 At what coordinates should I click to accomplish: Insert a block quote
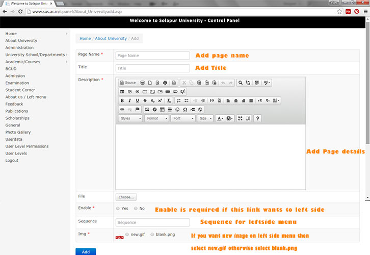pyautogui.click(x=212, y=100)
